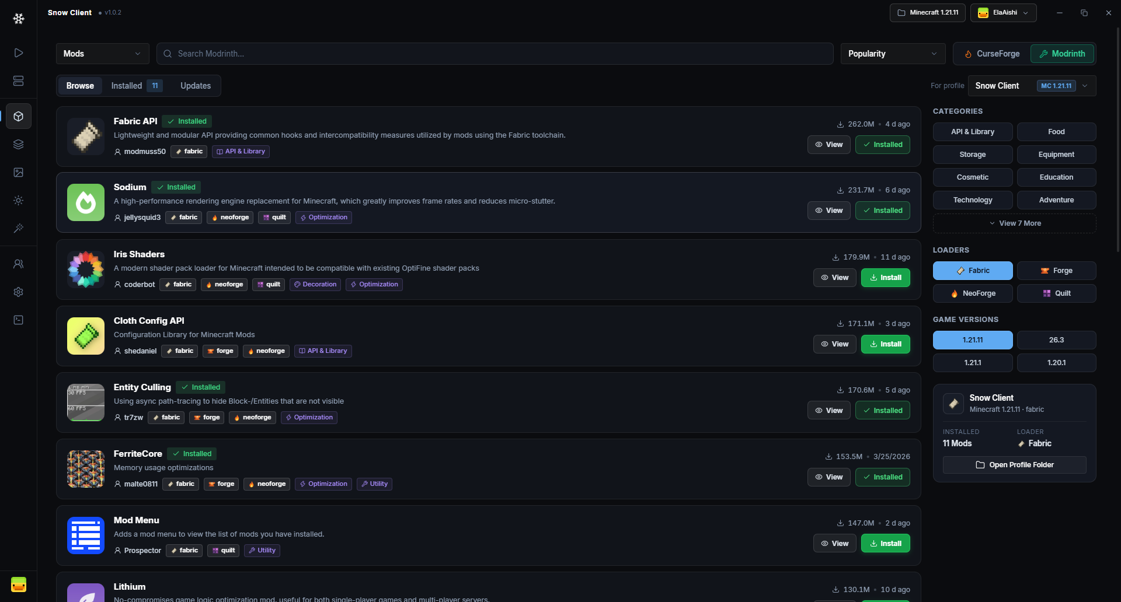Toggle the NeoForge loader filter
Image resolution: width=1121 pixels, height=602 pixels.
tap(973, 293)
